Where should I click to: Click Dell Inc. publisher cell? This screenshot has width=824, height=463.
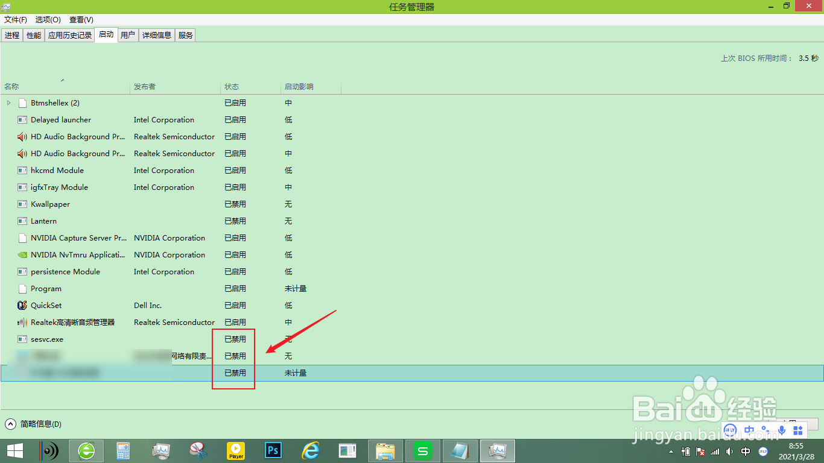click(148, 306)
